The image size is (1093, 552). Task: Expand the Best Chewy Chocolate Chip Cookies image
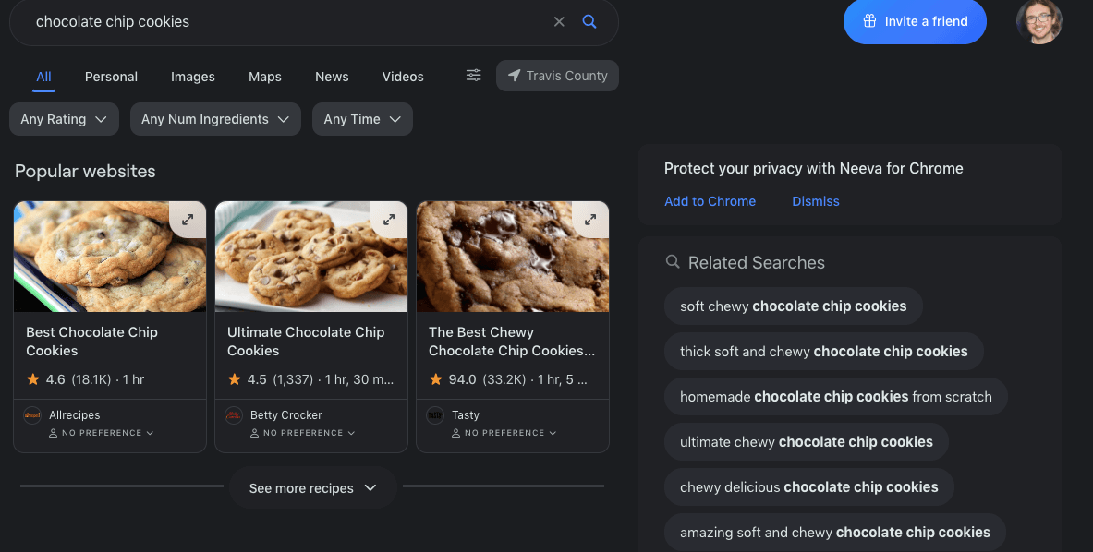pos(590,220)
